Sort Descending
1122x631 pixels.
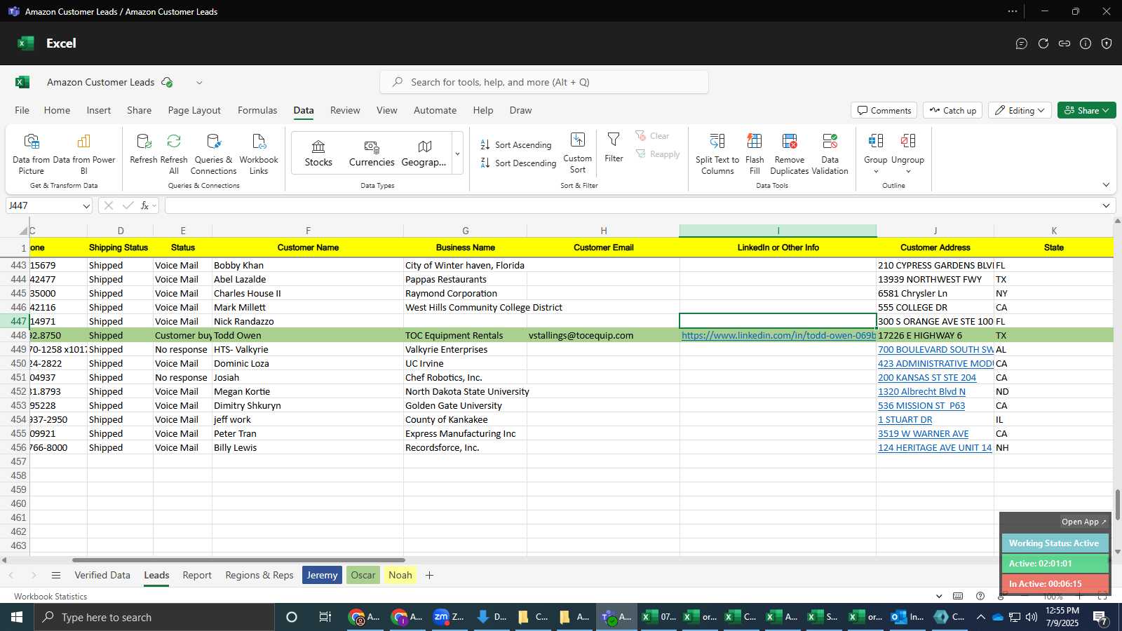pyautogui.click(x=518, y=163)
